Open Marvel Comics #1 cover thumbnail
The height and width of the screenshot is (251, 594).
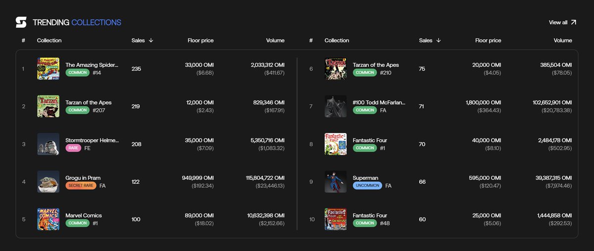48,219
